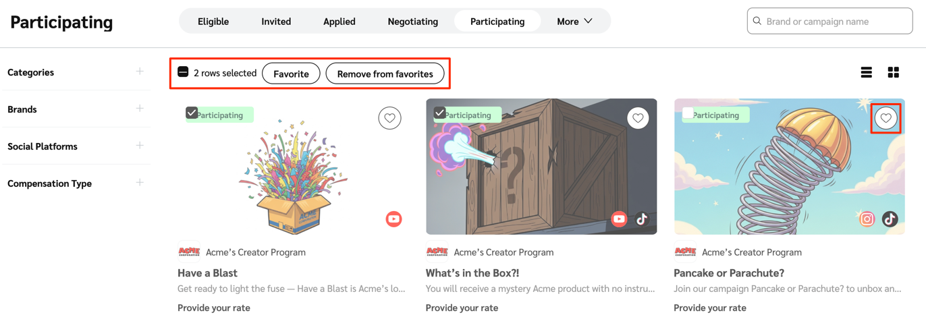This screenshot has height=321, width=926.
Task: Switch to grid view layout
Action: pyautogui.click(x=894, y=73)
